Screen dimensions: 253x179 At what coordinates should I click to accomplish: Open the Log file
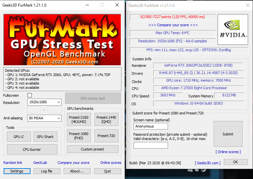coord(47,171)
